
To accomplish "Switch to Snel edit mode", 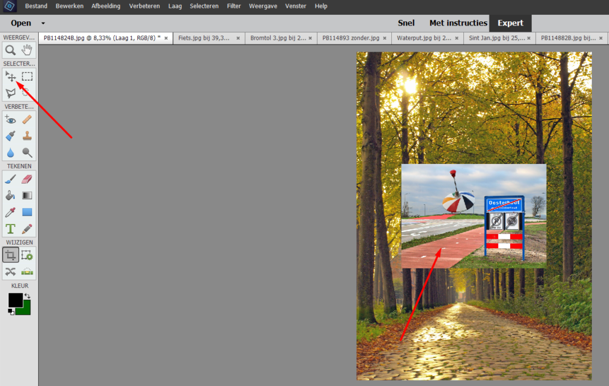I will point(406,23).
